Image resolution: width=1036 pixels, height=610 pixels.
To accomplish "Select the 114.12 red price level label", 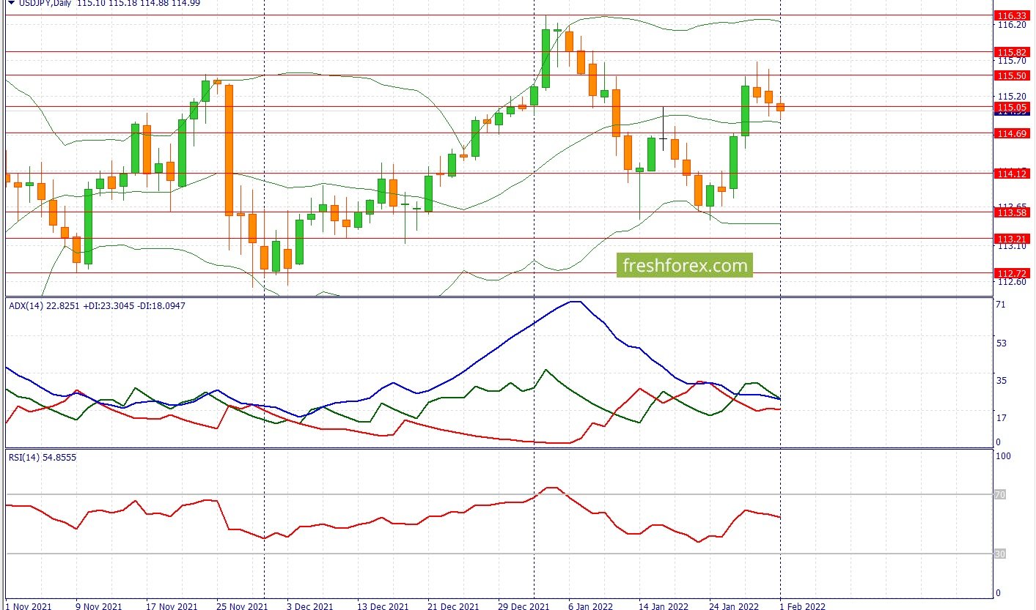I will [x=1012, y=174].
